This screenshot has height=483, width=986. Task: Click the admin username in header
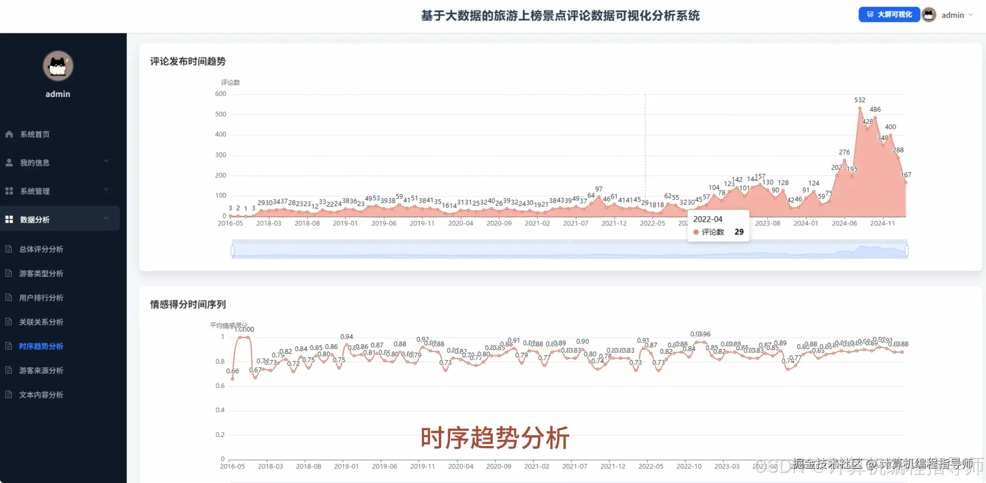[953, 15]
